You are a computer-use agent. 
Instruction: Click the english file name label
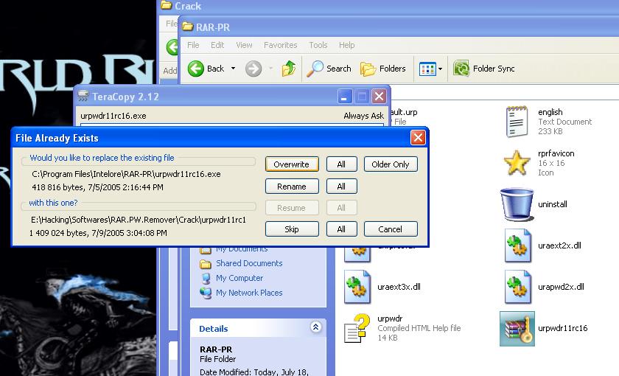[550, 112]
